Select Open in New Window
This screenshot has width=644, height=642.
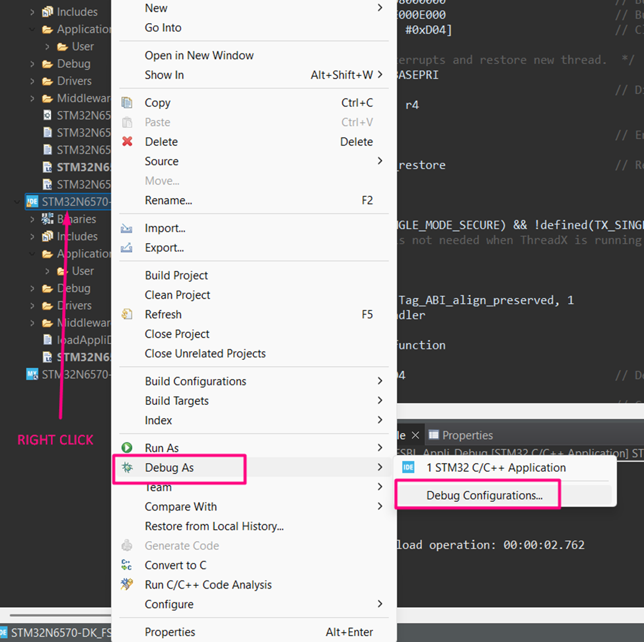tap(254, 55)
